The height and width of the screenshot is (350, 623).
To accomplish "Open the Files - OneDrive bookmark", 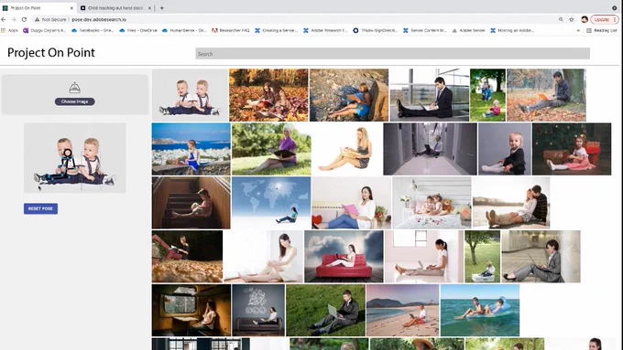I will (x=138, y=30).
